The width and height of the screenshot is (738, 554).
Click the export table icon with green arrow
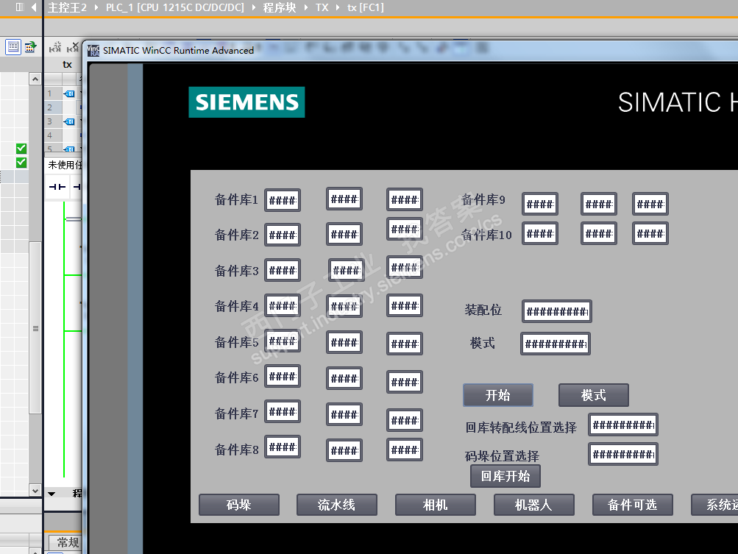pyautogui.click(x=31, y=47)
